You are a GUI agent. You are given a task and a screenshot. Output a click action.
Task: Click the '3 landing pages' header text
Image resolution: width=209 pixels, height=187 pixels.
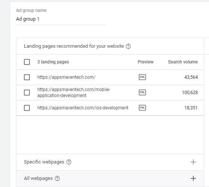(53, 62)
